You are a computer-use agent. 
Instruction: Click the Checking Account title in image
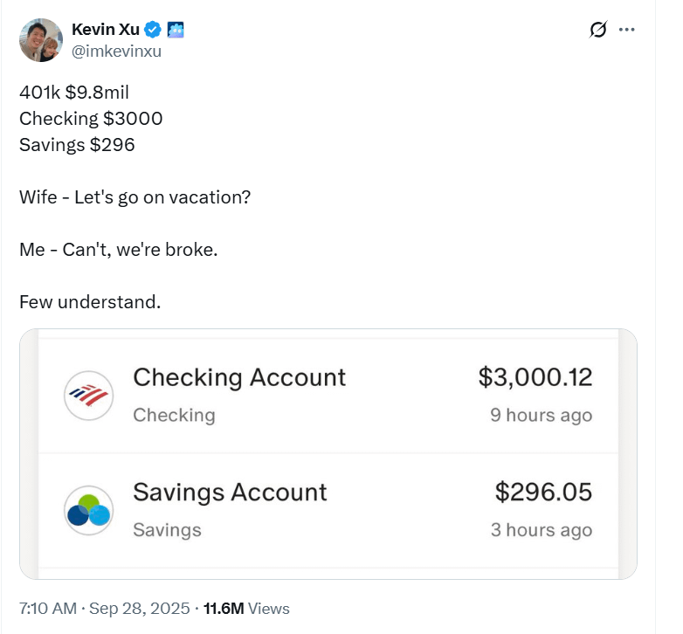(239, 377)
